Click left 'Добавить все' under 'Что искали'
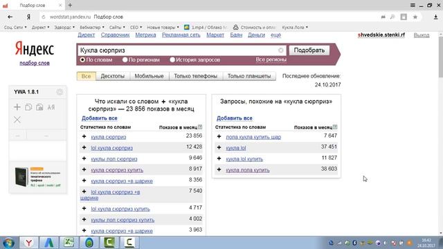 (x=100, y=118)
